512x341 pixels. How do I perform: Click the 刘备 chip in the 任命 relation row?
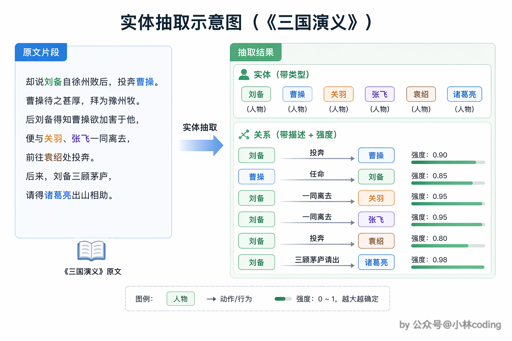376,177
